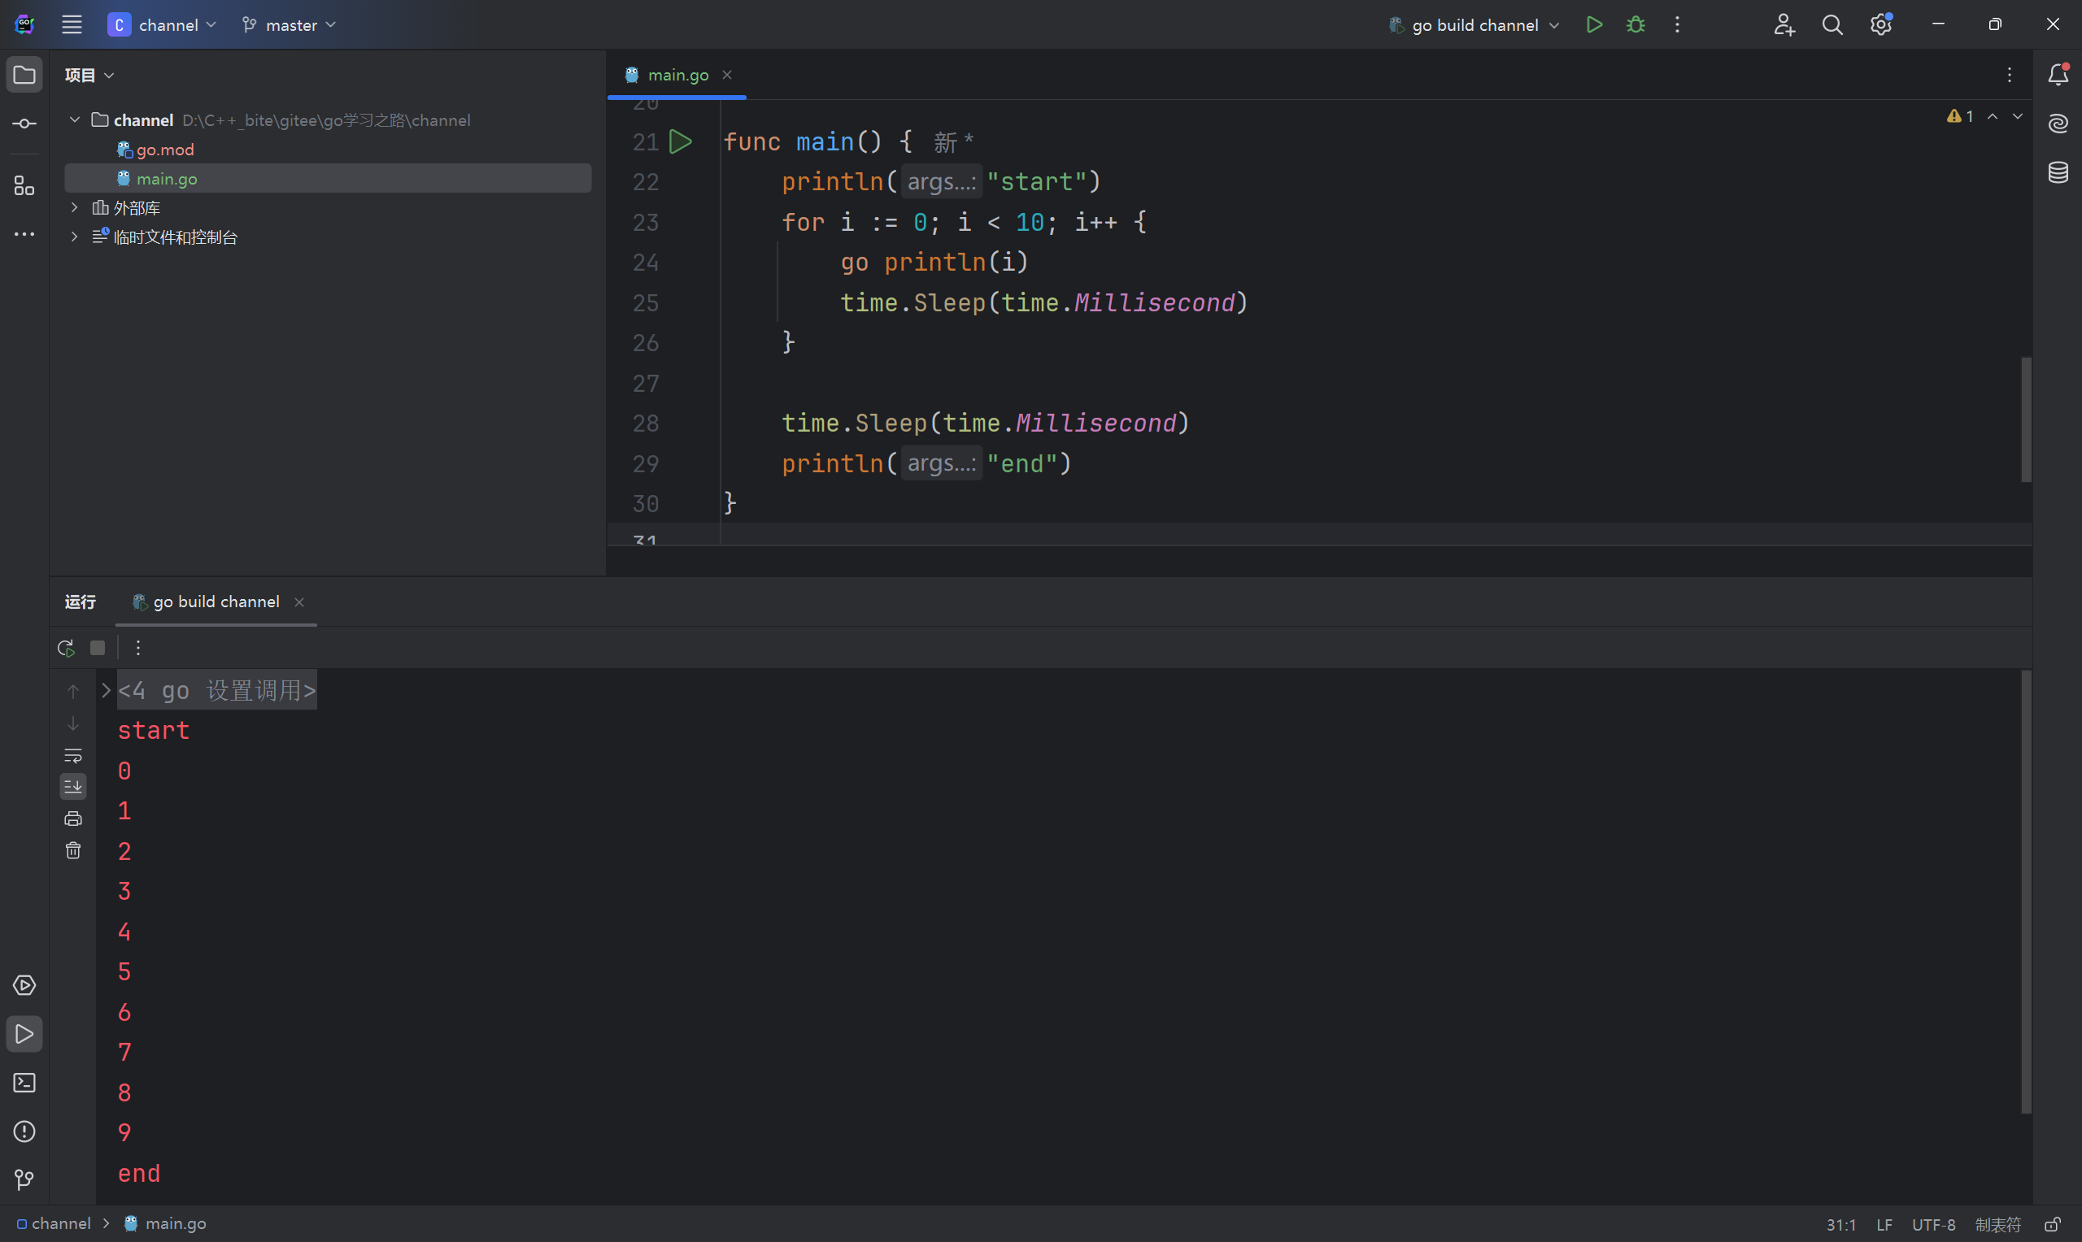Change the UTF-8 file encoding
This screenshot has height=1242, width=2082.
coord(1933,1224)
